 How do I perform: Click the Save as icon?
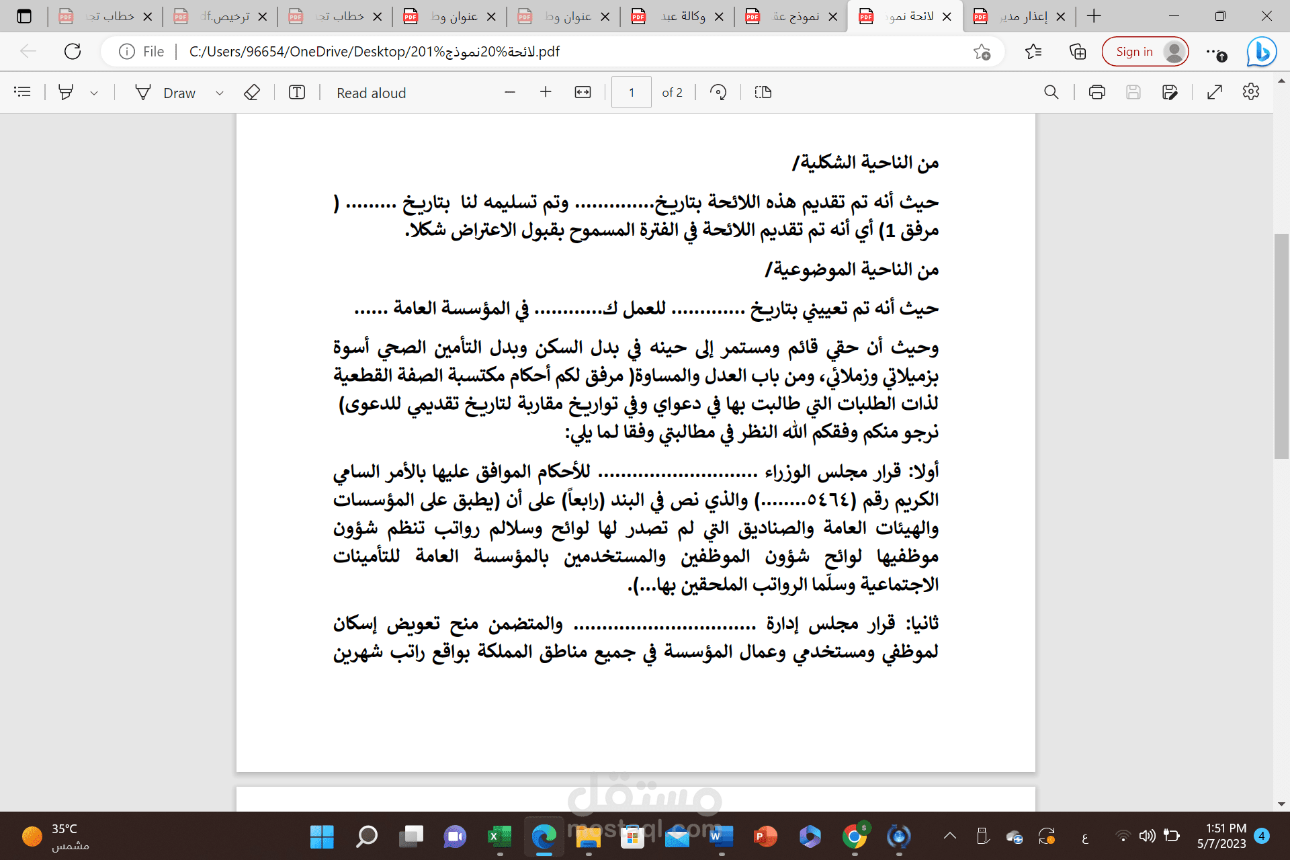click(1170, 93)
